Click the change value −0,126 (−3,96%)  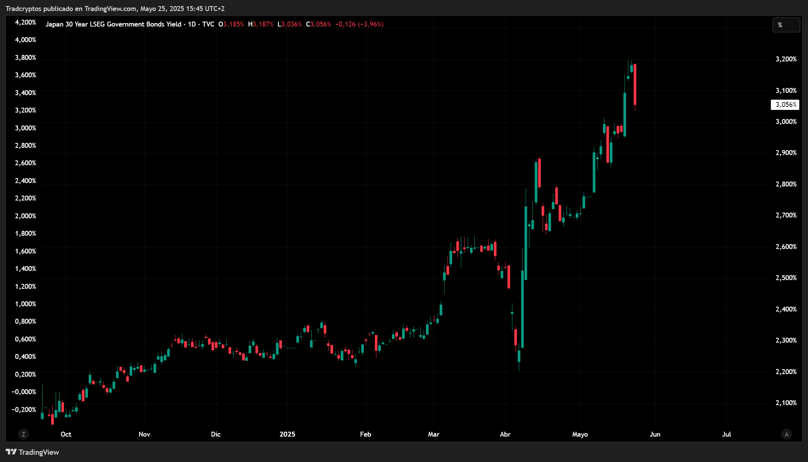coord(359,24)
